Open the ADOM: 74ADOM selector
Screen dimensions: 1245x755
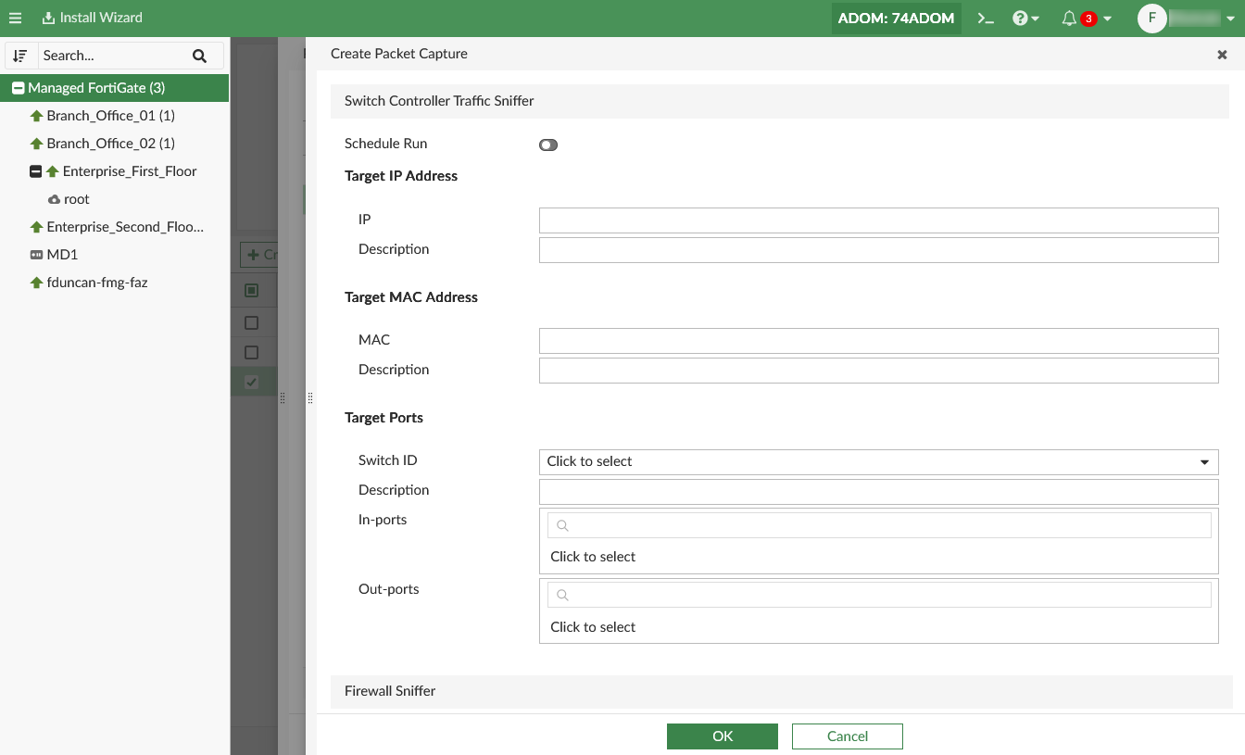(896, 19)
